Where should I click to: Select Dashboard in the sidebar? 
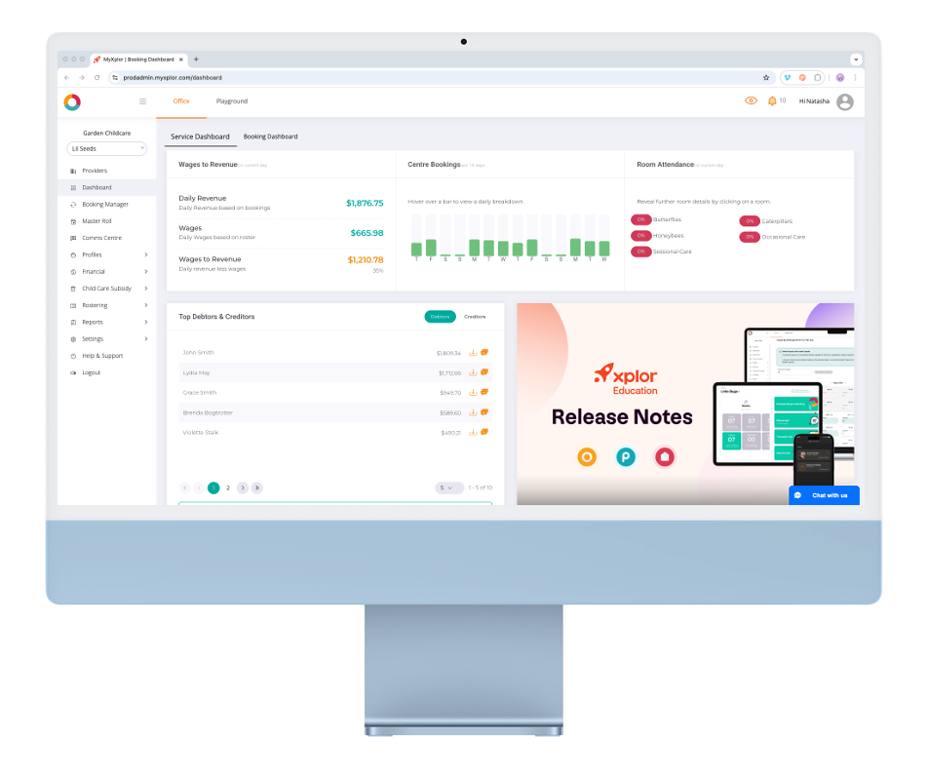point(107,187)
